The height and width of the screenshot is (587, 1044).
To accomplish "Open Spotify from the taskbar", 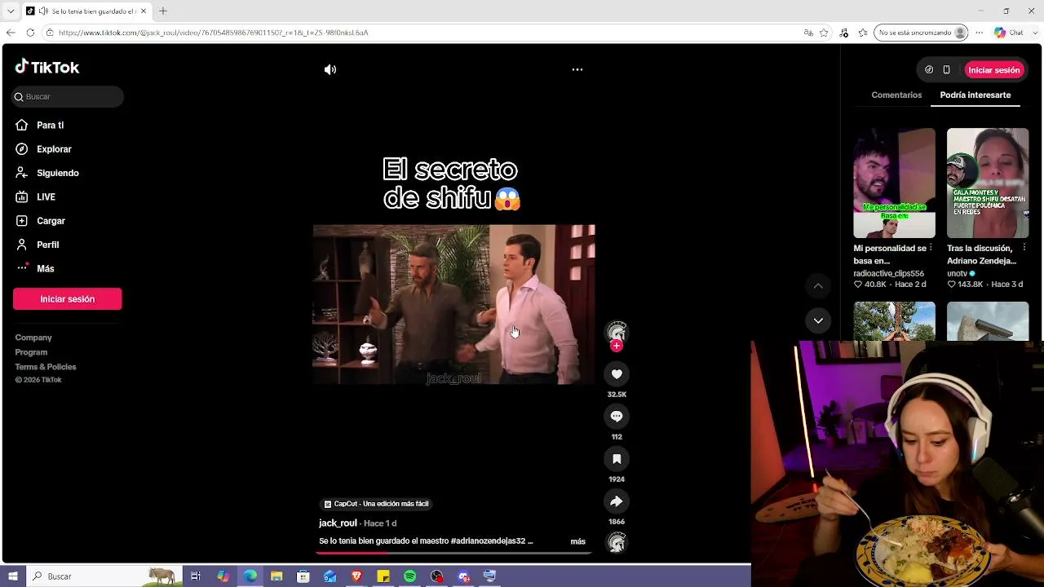I will (410, 576).
